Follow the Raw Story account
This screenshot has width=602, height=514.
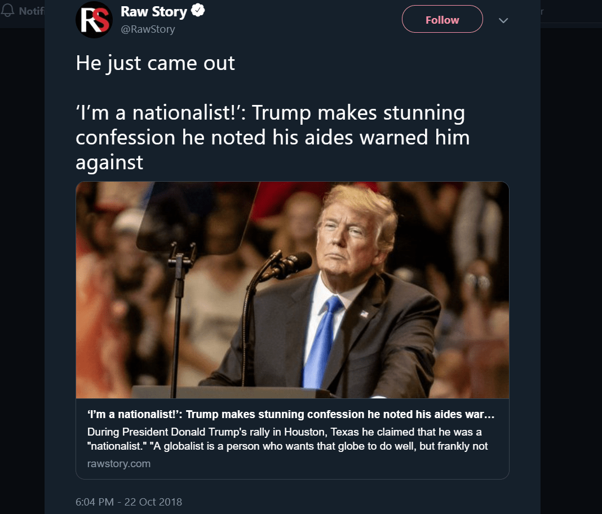coord(442,20)
